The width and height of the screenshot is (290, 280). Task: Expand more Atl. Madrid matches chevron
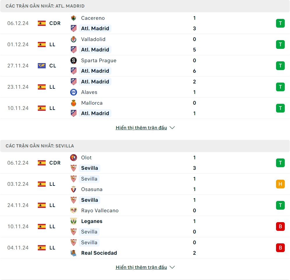click(x=172, y=128)
